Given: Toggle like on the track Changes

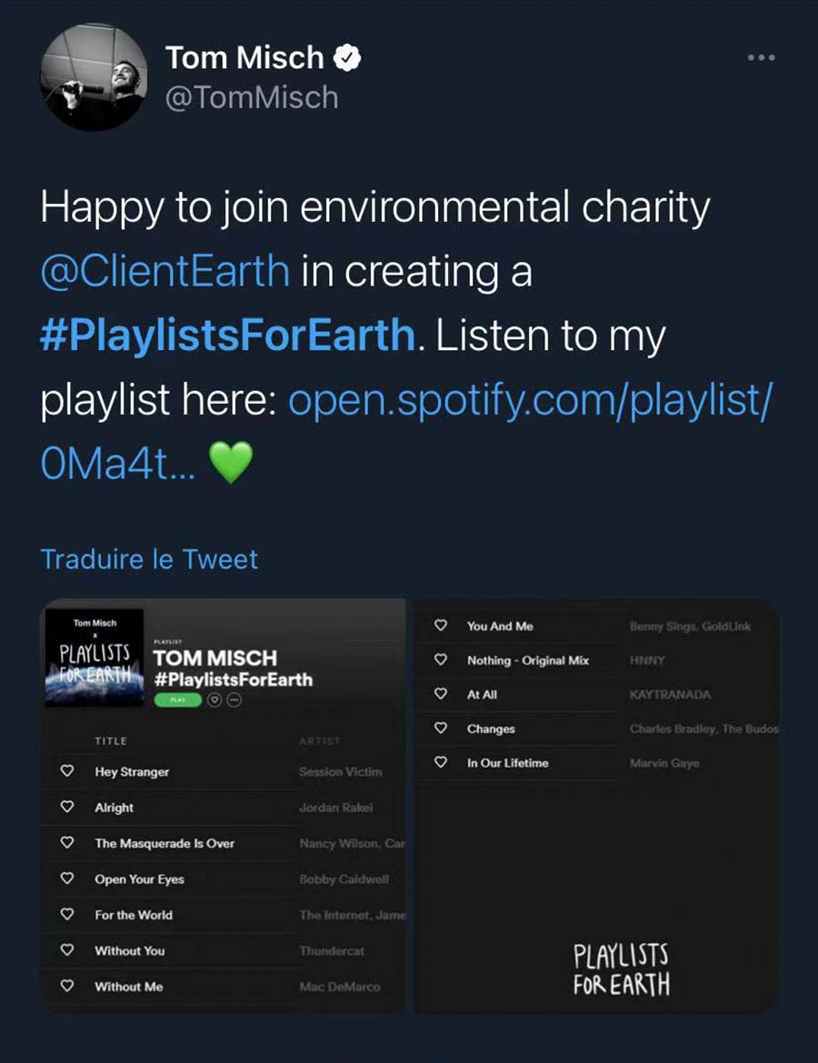Looking at the screenshot, I should [441, 728].
